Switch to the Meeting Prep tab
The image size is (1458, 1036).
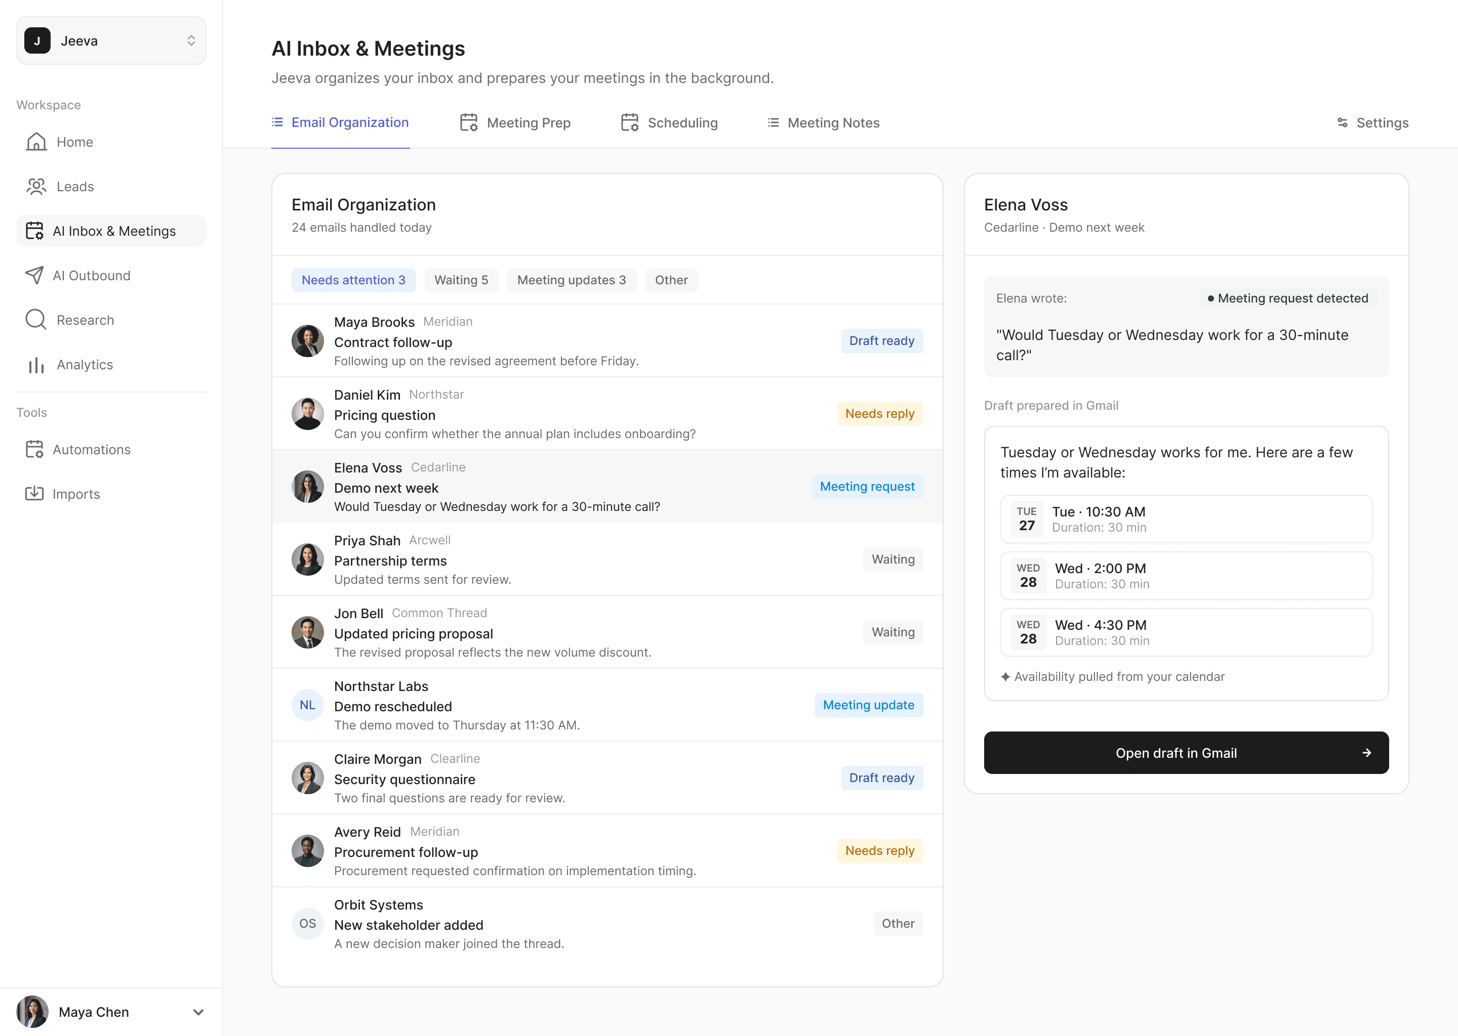515,122
